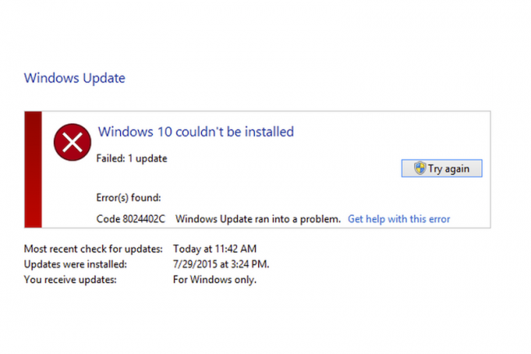Click the number 10 in the error title
Viewport: 531px width, 354px height.
pyautogui.click(x=164, y=132)
